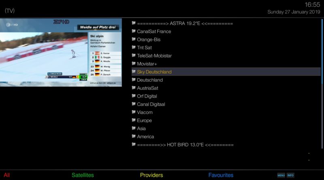Open the Canal Digitaal bouquet
This screenshot has height=180, width=324.
226,104
